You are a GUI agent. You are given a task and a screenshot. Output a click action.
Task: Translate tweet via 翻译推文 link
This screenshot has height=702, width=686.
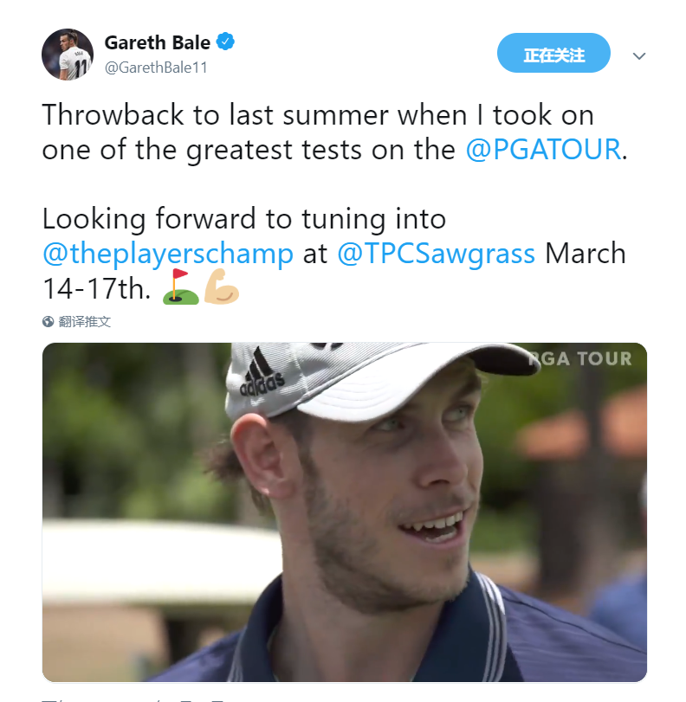(x=85, y=321)
